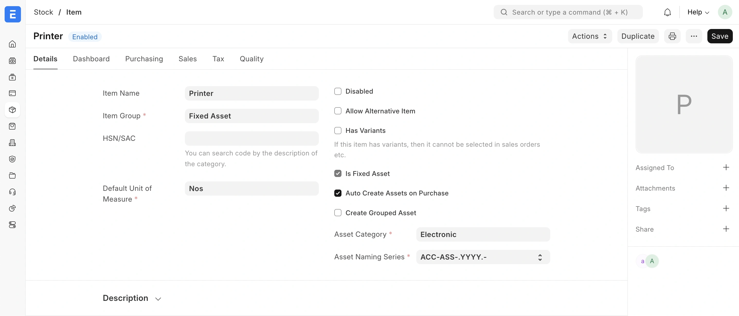Click the Duplicate button
This screenshot has height=316, width=739.
coord(638,36)
